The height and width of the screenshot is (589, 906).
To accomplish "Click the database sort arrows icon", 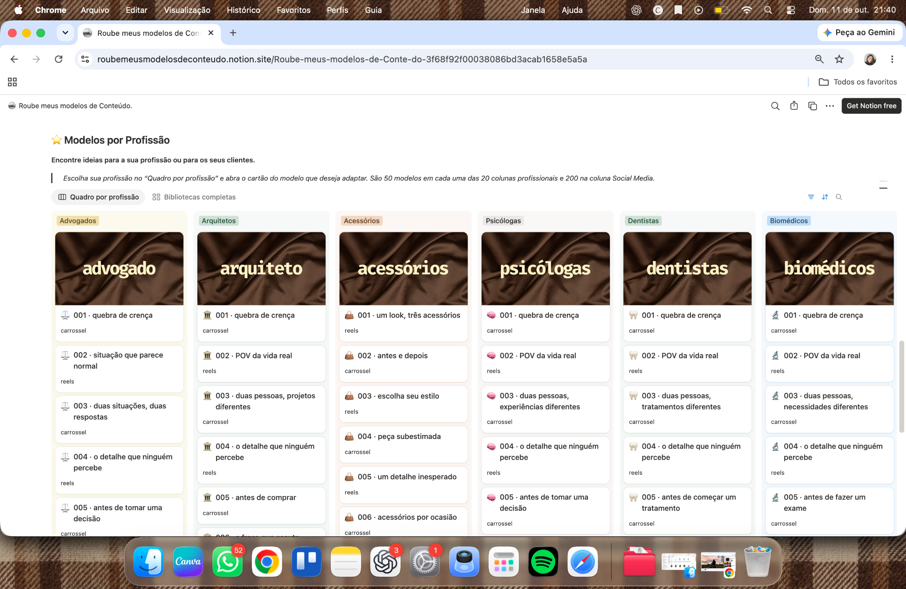I will pos(825,197).
